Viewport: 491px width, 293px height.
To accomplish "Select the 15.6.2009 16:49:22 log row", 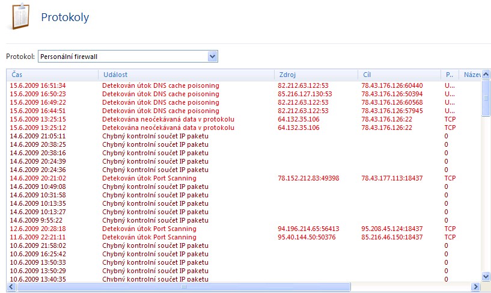I will coord(243,102).
